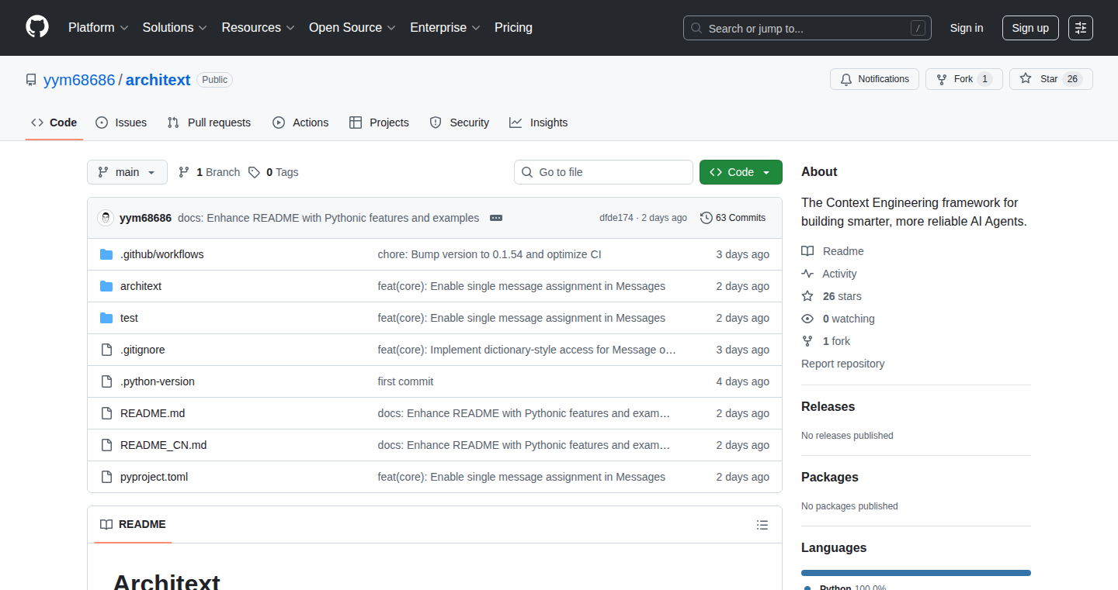Open the accessibility settings icon in header
Viewport: 1118px width, 590px height.
1081,28
